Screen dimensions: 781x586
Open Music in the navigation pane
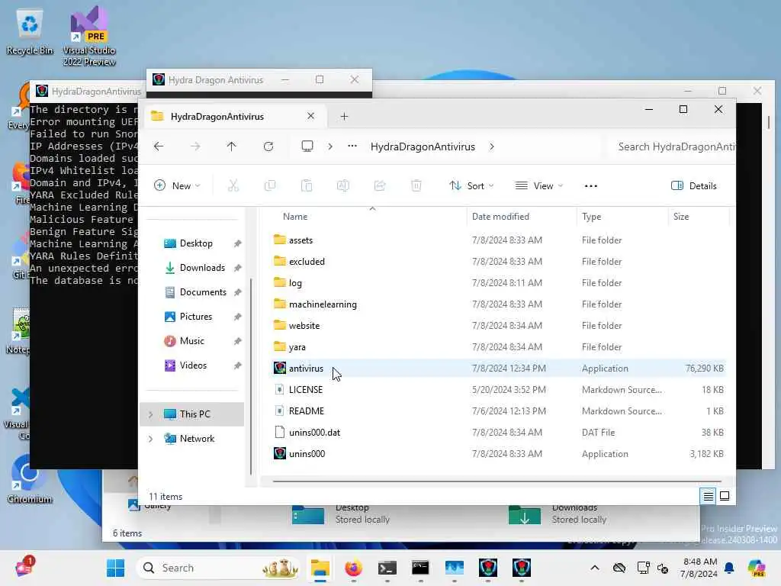pos(191,341)
